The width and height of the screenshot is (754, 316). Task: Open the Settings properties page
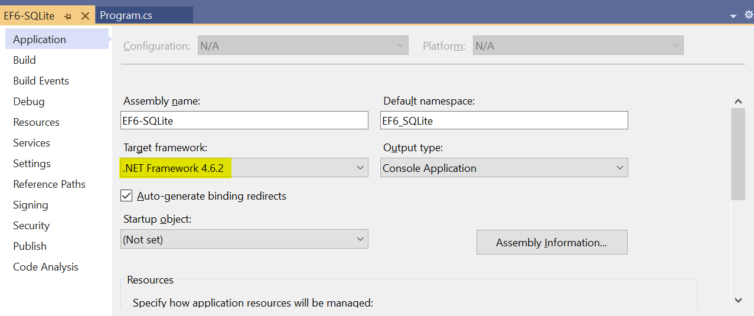tap(32, 164)
